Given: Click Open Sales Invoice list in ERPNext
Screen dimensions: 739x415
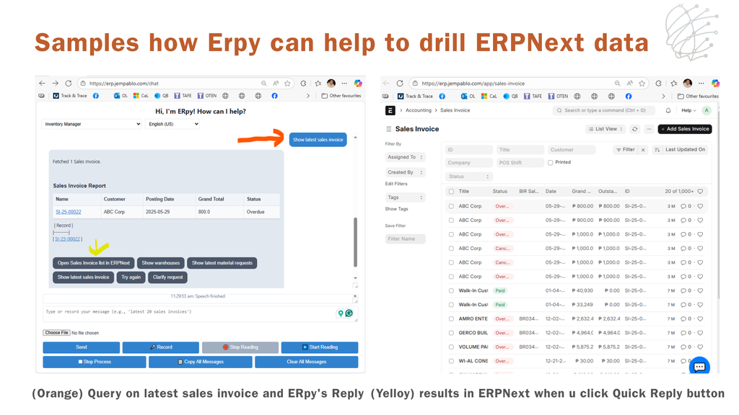Looking at the screenshot, I should point(94,263).
